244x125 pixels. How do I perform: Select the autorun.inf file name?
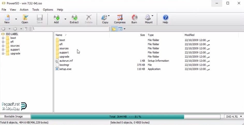[66, 61]
